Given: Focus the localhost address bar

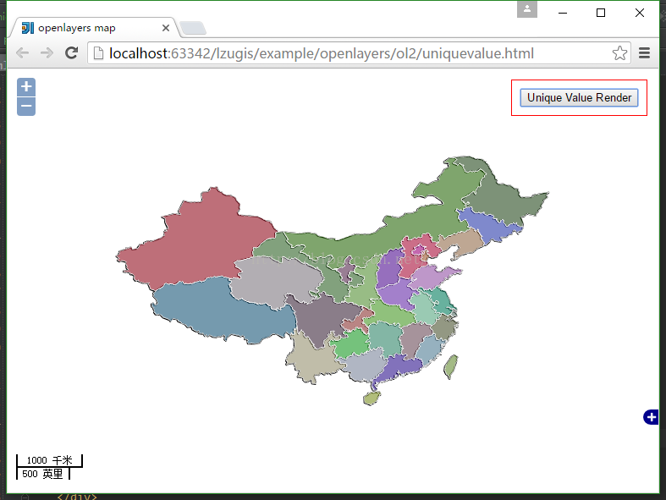Looking at the screenshot, I should pos(359,53).
